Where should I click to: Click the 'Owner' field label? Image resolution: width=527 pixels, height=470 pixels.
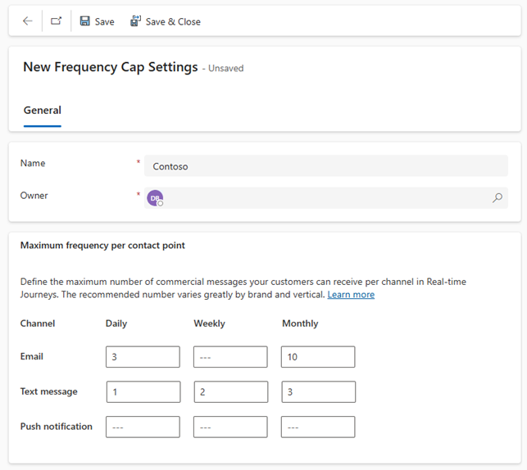click(34, 196)
